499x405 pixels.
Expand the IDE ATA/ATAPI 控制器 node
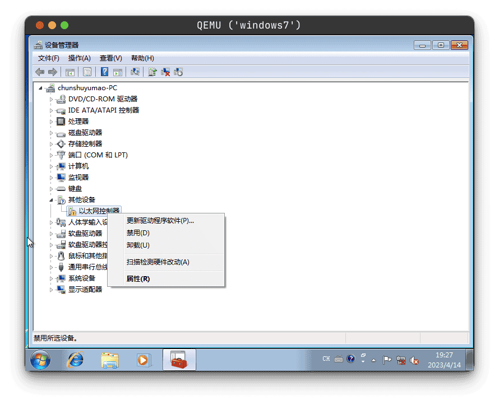(x=51, y=110)
